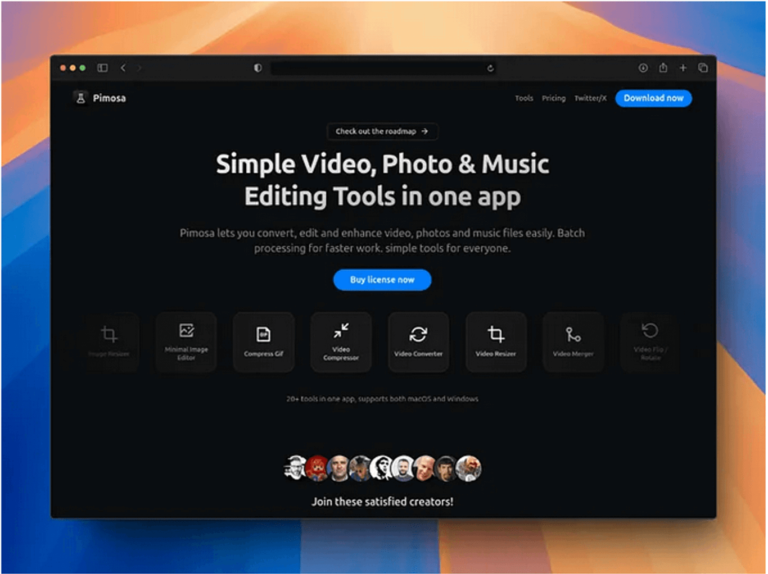Image resolution: width=768 pixels, height=574 pixels.
Task: Show the tab overview icon
Action: click(x=703, y=68)
